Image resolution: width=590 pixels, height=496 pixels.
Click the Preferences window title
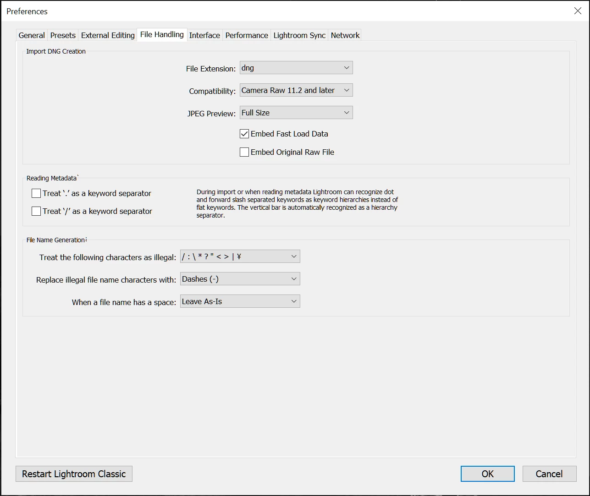pyautogui.click(x=27, y=11)
